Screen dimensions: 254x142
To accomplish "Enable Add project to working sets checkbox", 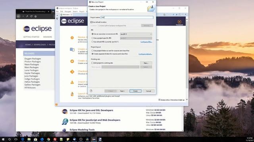I will coord(92,63).
